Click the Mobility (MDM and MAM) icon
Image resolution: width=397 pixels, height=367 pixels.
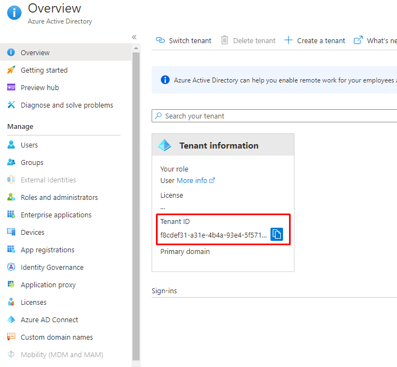pos(11,354)
